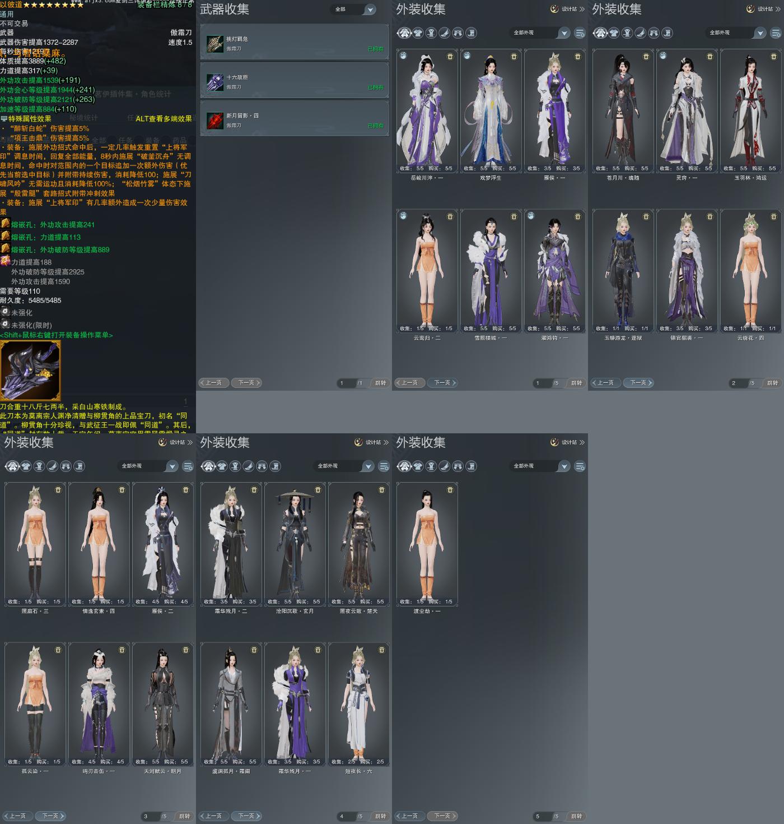Click wardrobe icon on 灵穹·一 outfit card
Image resolution: width=784 pixels, height=824 pixels.
tap(663, 56)
